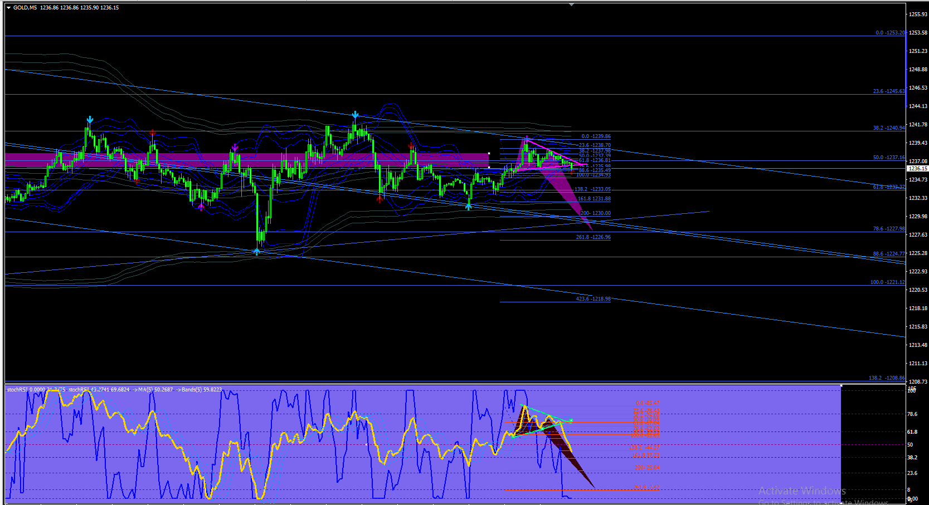929x505 pixels.
Task: Click the stochRSI indicator label text
Action: tap(36, 390)
